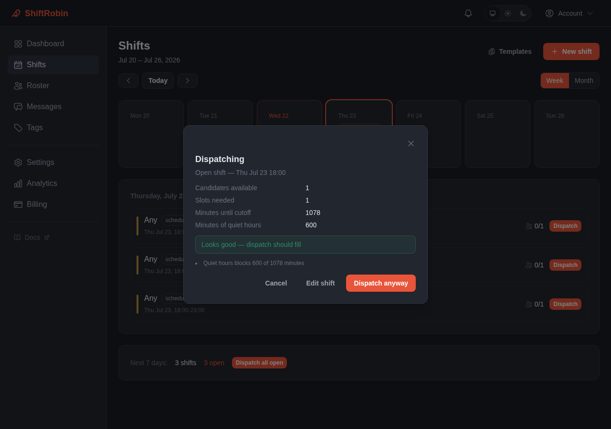The height and width of the screenshot is (429, 611).
Task: Open the Tags page
Action: click(x=53, y=128)
